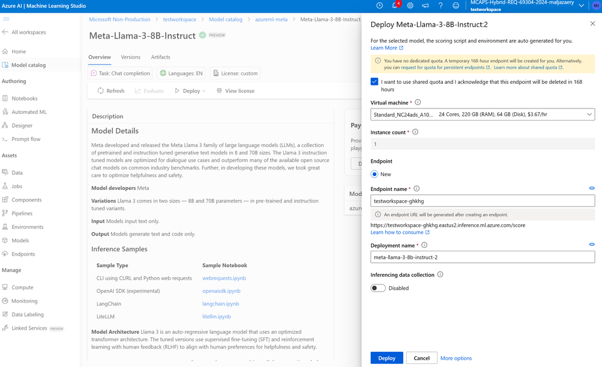Click the Environments sidebar icon
This screenshot has height=367, width=602.
click(5, 227)
